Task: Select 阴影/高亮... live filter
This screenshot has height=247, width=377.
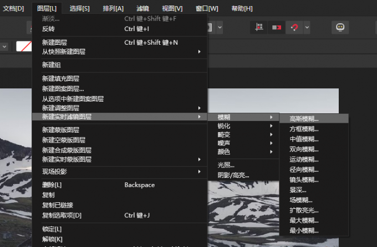Action: click(x=243, y=175)
